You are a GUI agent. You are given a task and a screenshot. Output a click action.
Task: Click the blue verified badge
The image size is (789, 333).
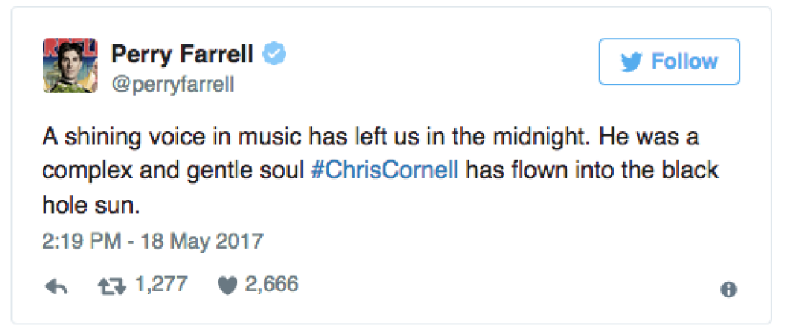click(x=275, y=54)
